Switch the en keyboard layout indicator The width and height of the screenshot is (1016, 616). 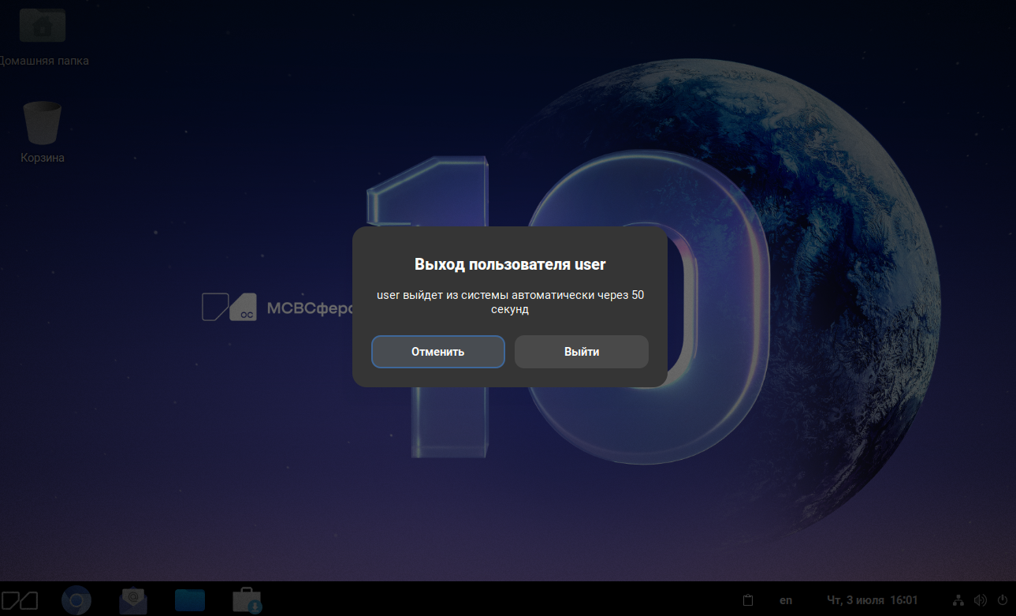click(786, 601)
